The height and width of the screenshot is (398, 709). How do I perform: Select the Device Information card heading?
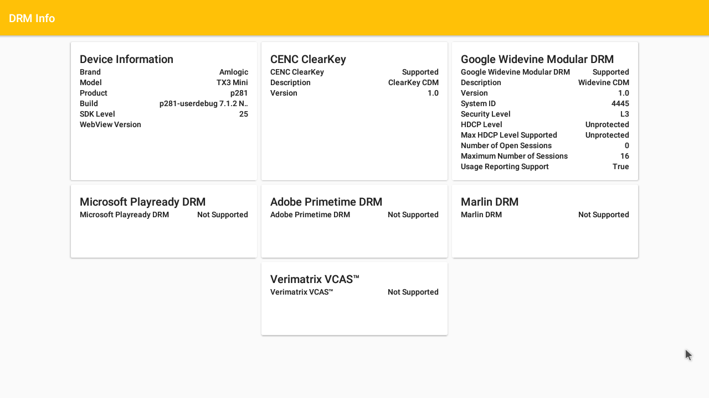point(126,59)
